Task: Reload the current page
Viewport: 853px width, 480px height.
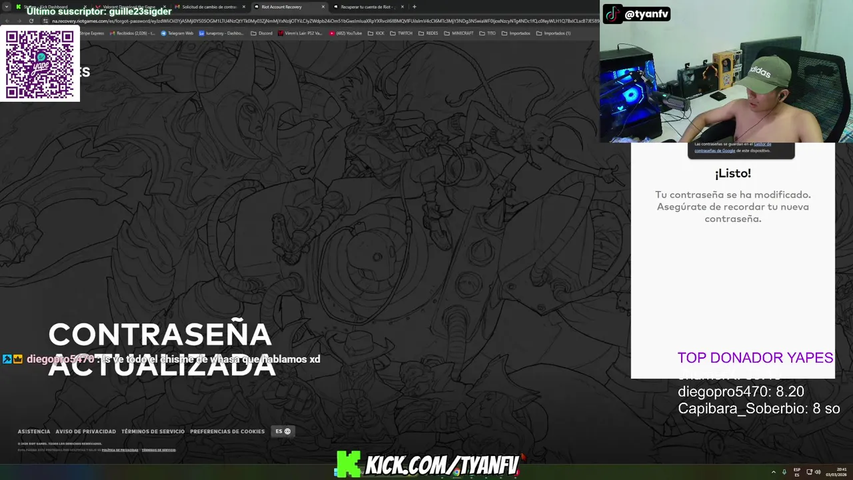Action: coord(31,21)
